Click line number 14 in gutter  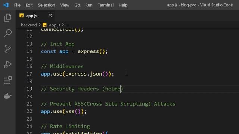click(29, 51)
